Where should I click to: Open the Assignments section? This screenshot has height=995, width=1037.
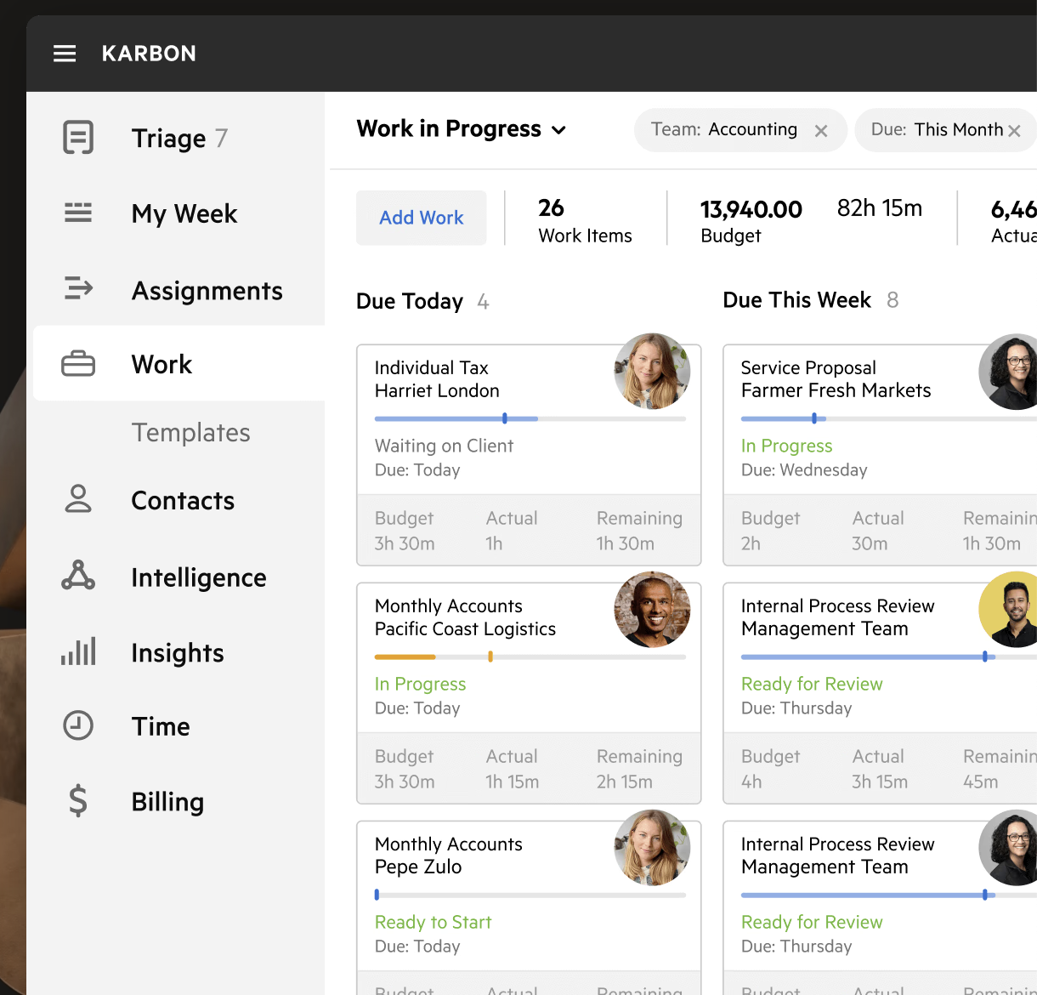207,291
